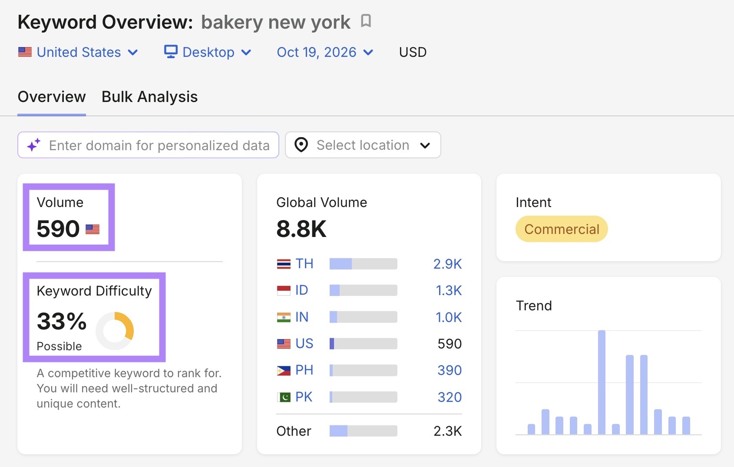Click the ID country link
The width and height of the screenshot is (734, 467).
pyautogui.click(x=302, y=290)
